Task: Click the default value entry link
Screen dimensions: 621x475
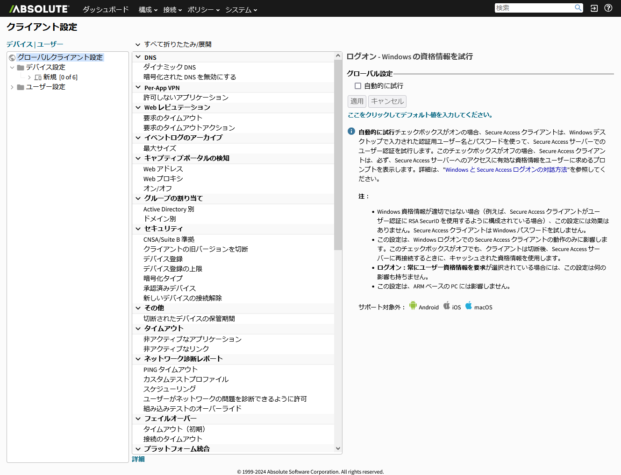Action: pos(420,115)
